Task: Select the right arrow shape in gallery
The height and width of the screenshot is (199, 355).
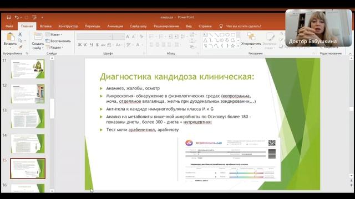Action: tap(222, 40)
